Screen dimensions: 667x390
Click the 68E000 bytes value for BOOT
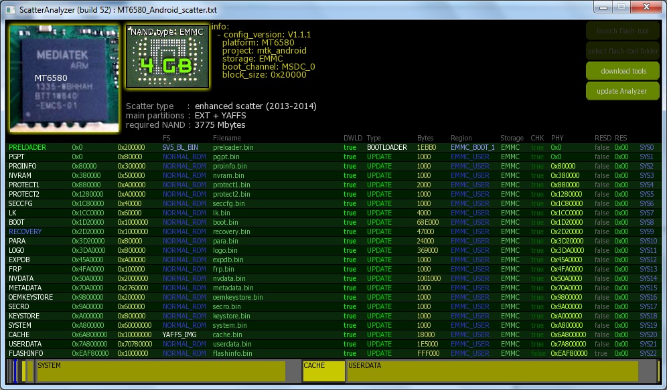point(429,222)
